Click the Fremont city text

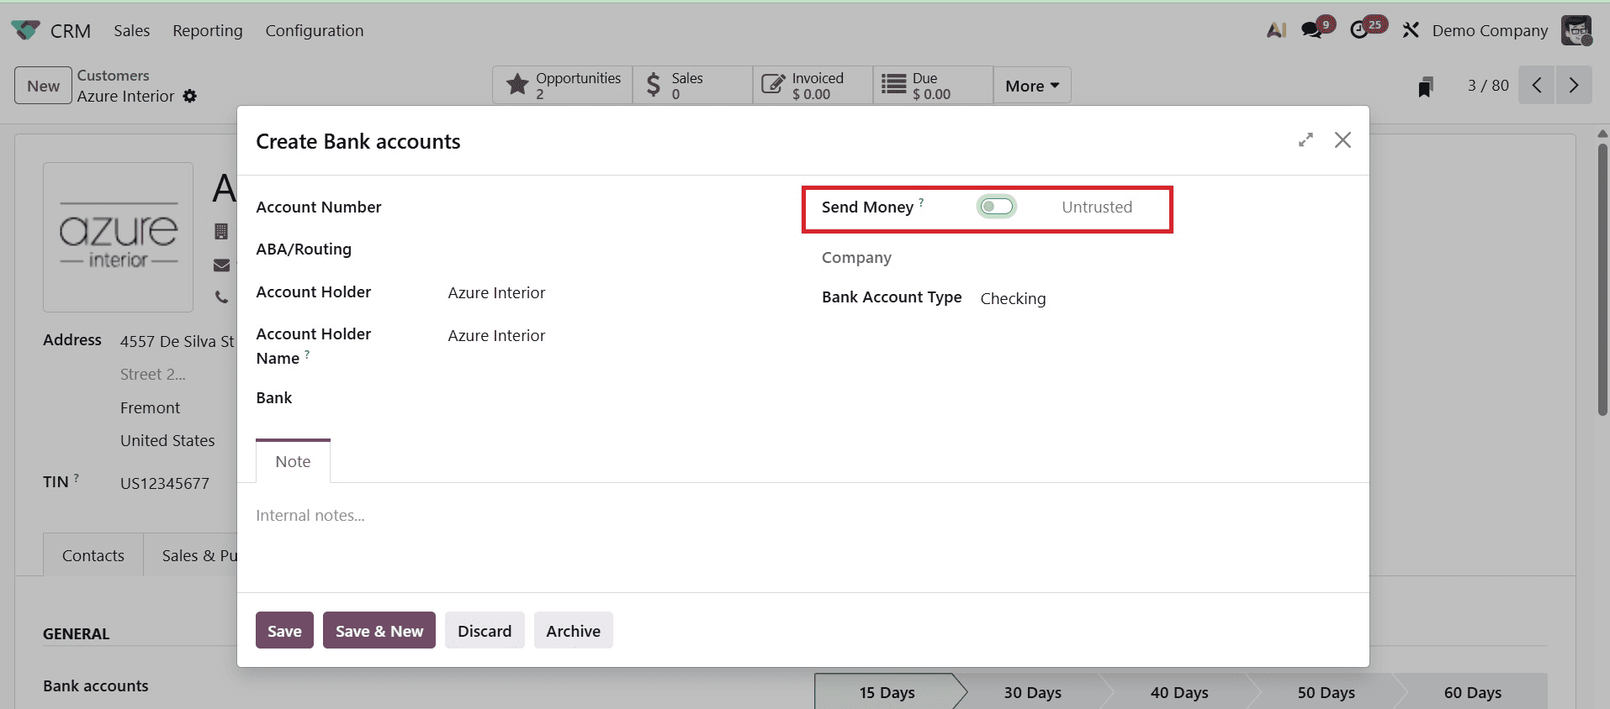150,407
